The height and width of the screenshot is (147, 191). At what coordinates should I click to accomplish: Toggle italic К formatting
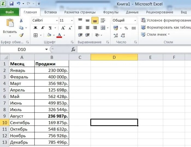[43, 28]
